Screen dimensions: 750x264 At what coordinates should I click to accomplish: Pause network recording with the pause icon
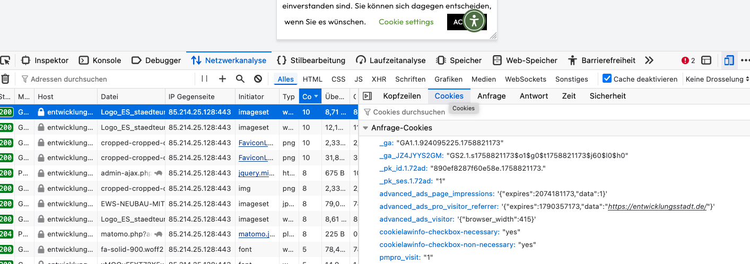pos(205,79)
